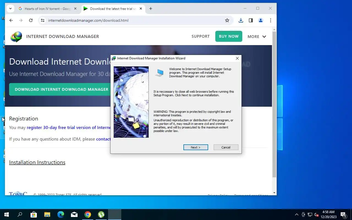Click Chrome forward navigation arrow

[x=21, y=20]
